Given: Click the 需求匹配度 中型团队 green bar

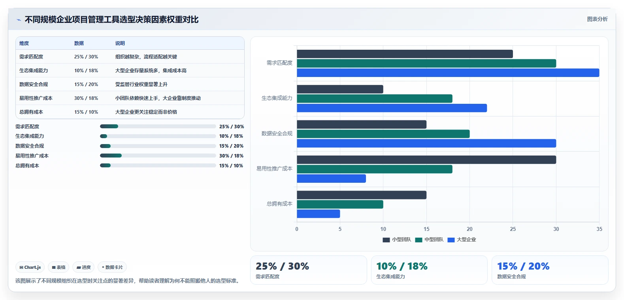Looking at the screenshot, I should point(426,63).
